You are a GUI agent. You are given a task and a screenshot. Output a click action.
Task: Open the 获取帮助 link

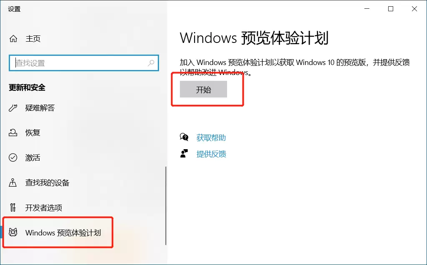click(211, 137)
